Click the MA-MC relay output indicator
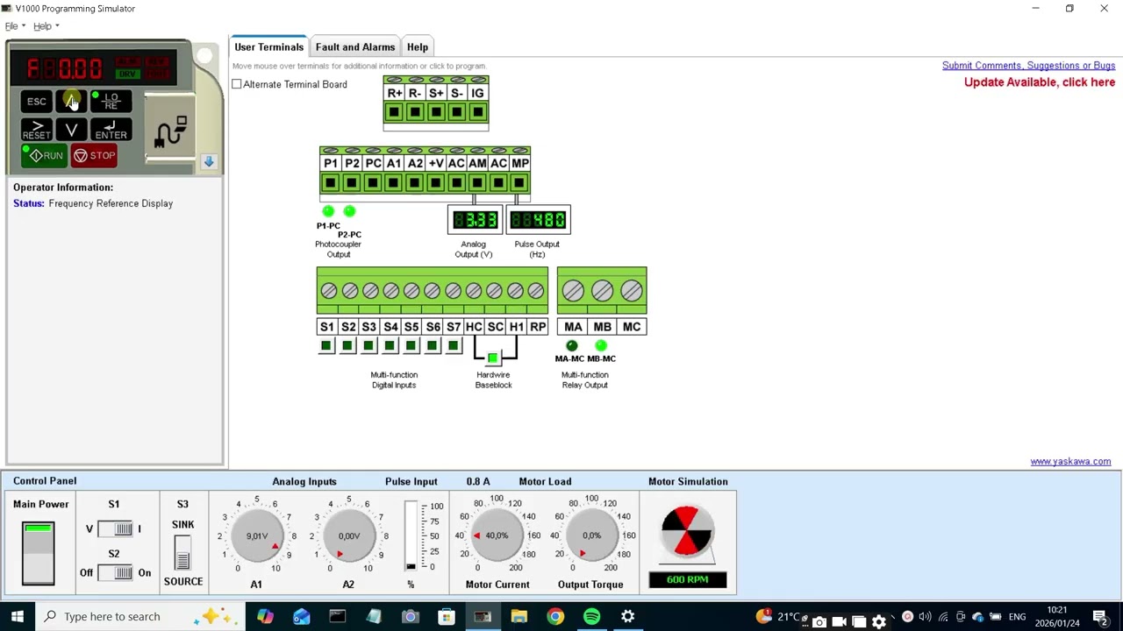Screen dimensions: 1123x631 coord(572,346)
